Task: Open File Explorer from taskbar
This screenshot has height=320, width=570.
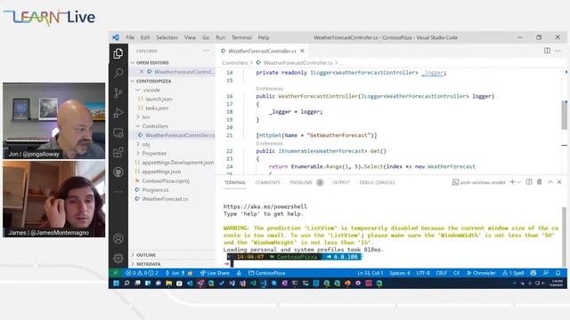Action: pos(168,284)
